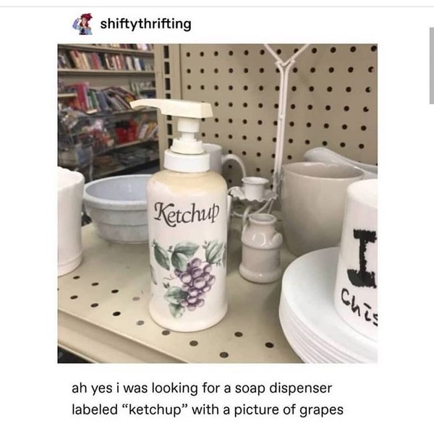
Task: Click the handwritten 'Chis' text on the mug
Action: 359,307
